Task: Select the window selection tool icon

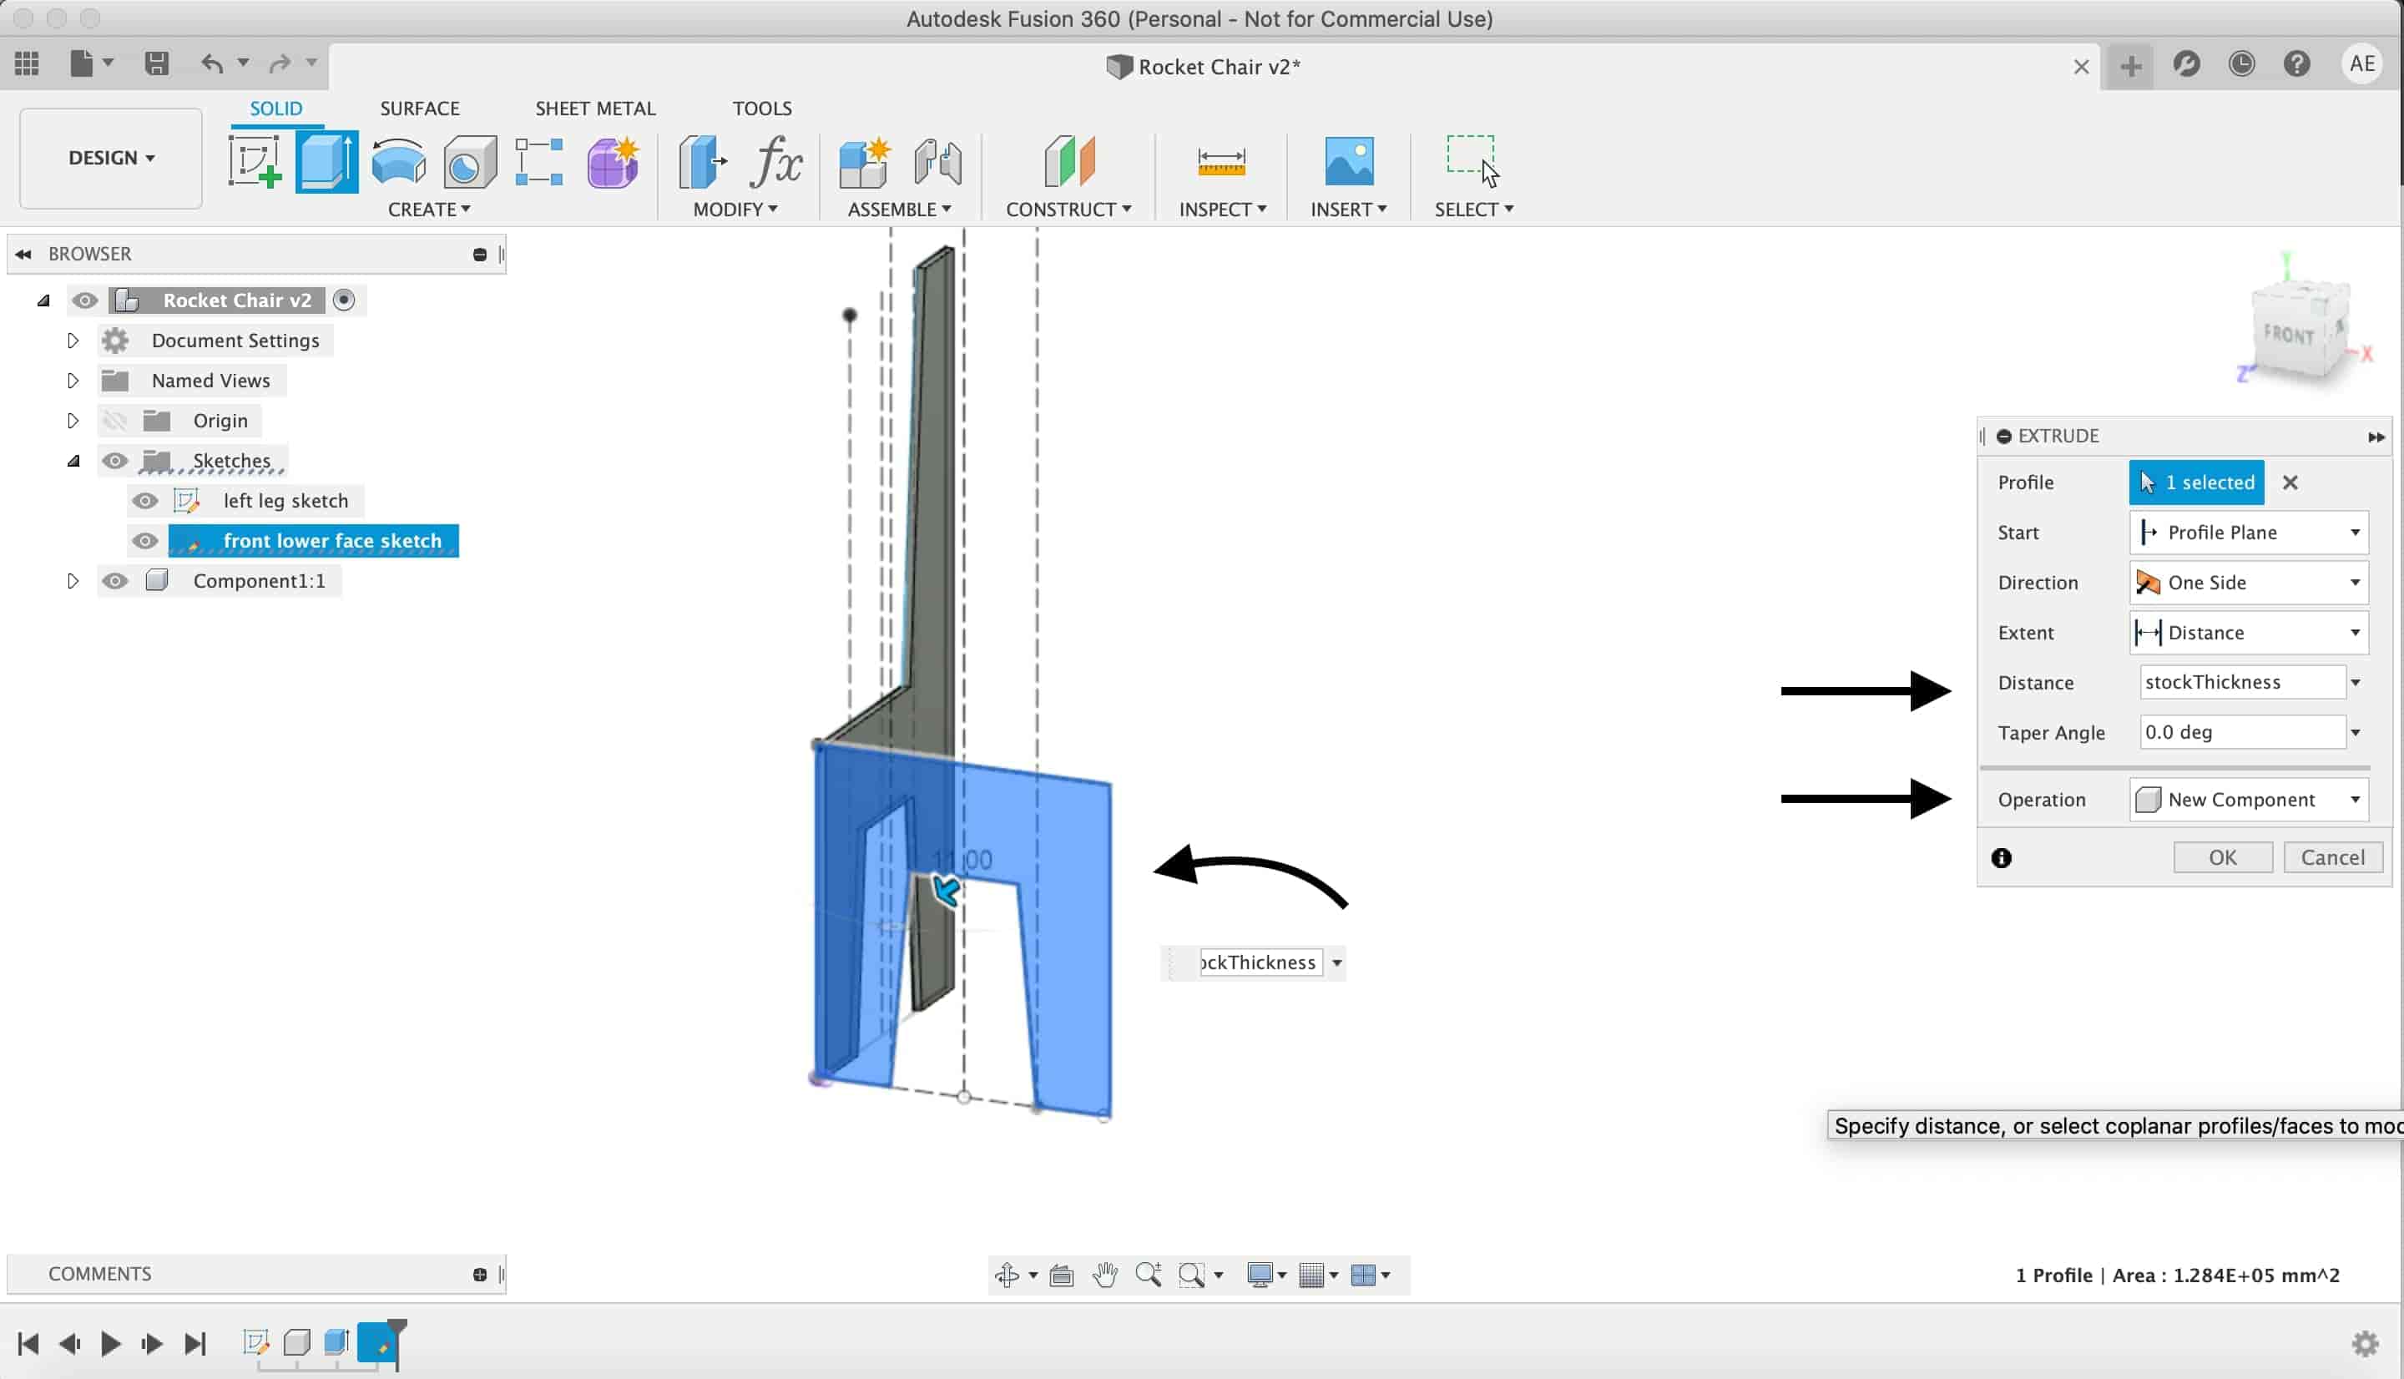Action: pos(1472,160)
